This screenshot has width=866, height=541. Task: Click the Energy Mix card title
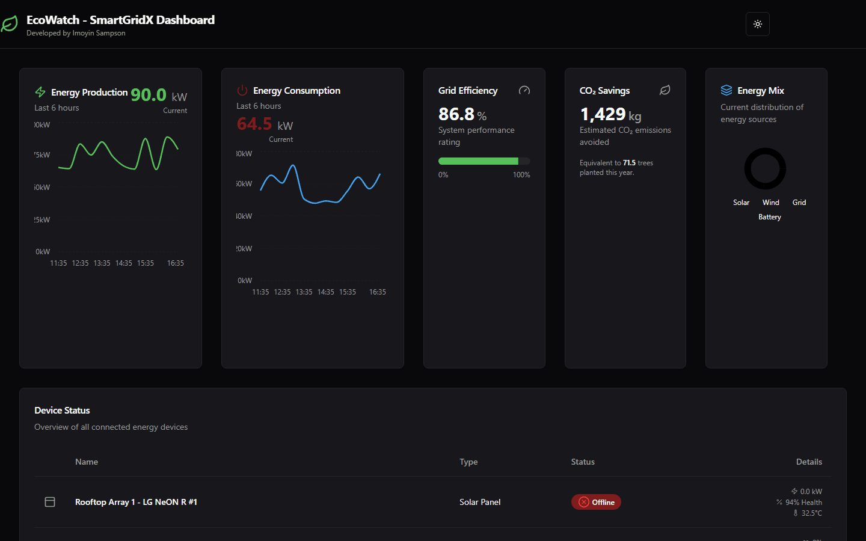pos(761,90)
